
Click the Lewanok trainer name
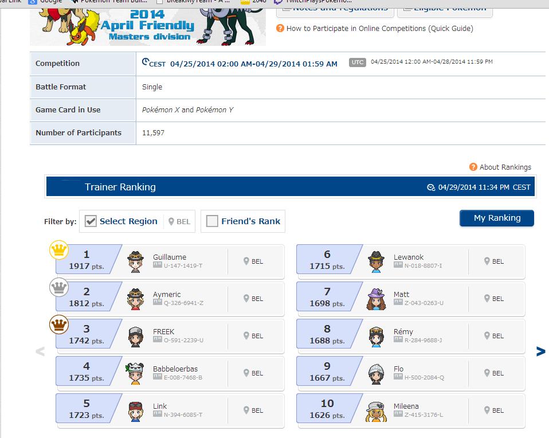(408, 257)
